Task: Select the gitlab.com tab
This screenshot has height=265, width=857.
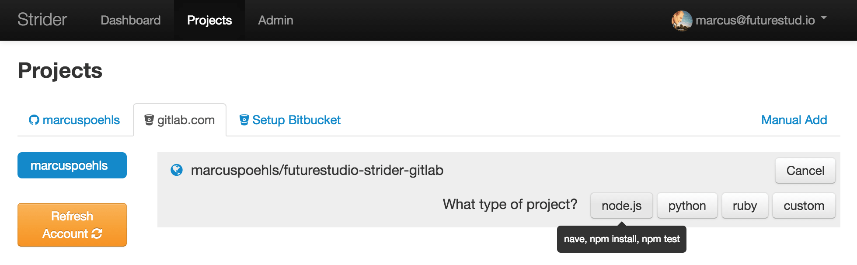Action: [x=180, y=120]
